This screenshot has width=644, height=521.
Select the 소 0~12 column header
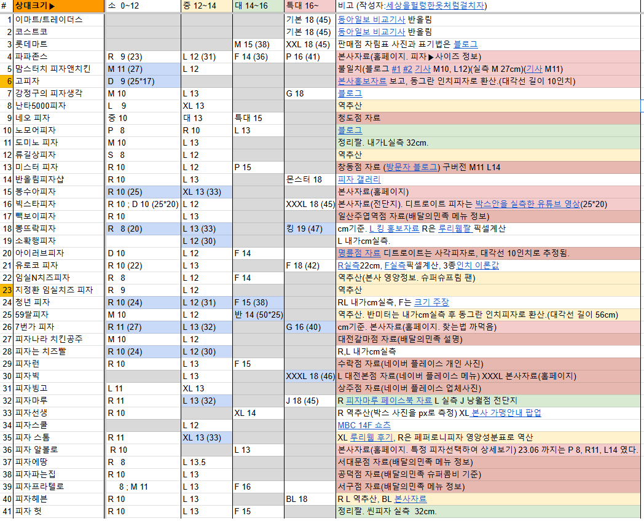tap(143, 6)
